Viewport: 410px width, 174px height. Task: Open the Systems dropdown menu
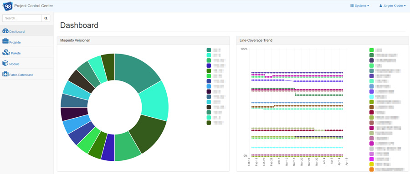coord(360,5)
